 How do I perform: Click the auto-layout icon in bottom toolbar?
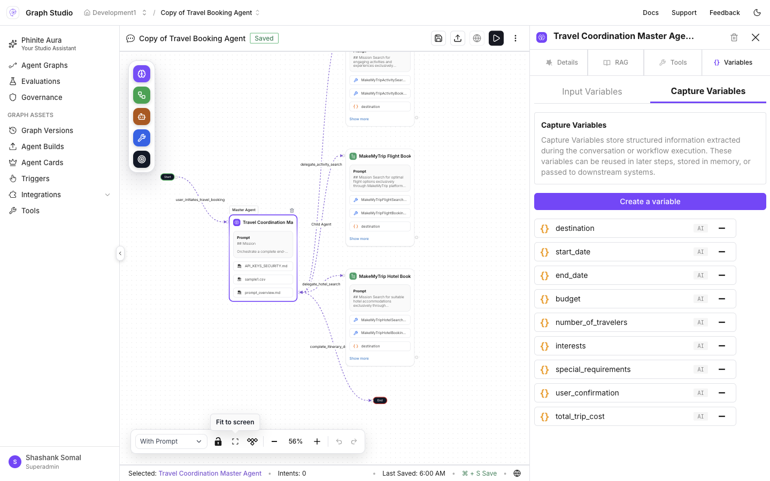pyautogui.click(x=252, y=441)
